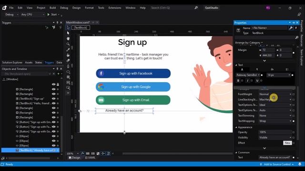Viewport: 305px width, 171px height.
Task: Open the TextTrimming None dropdown
Action: (275, 115)
